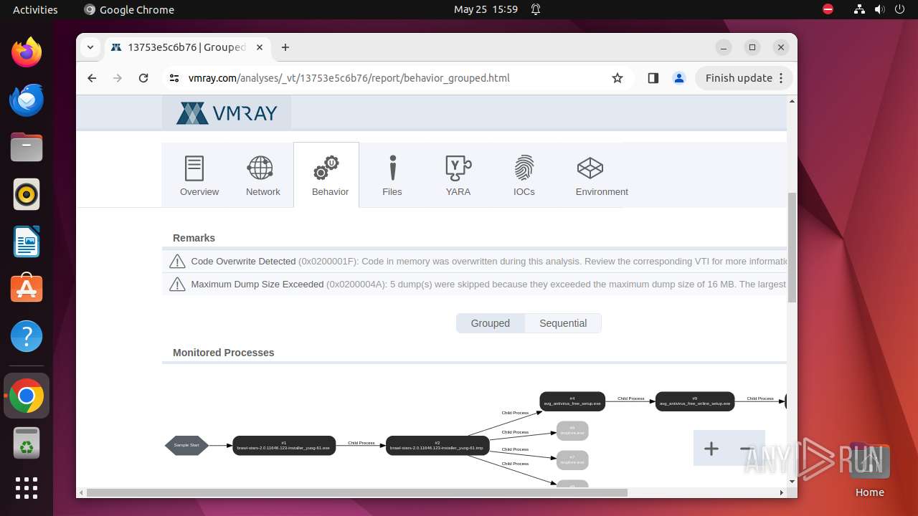Viewport: 918px width, 516px height.
Task: Open new browser tab
Action: [x=285, y=47]
